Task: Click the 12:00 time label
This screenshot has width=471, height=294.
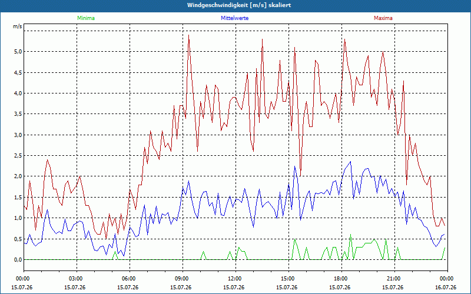Action: point(234,279)
